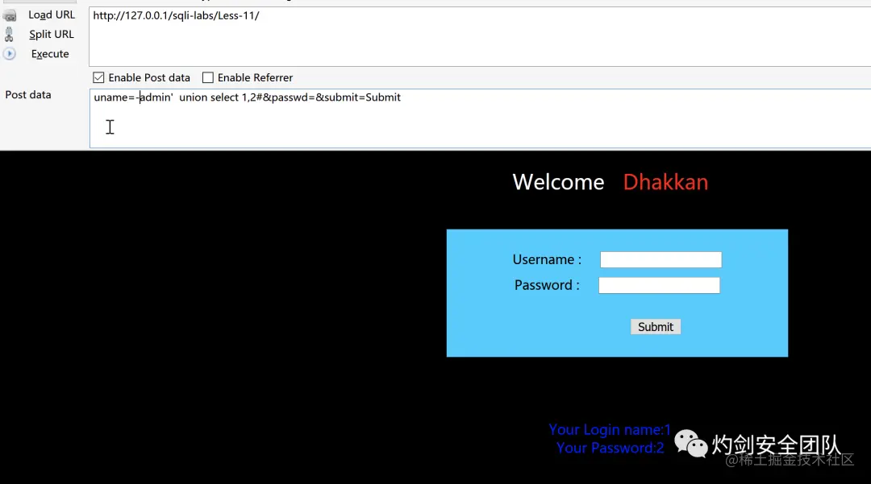This screenshot has width=871, height=484.
Task: Click the Split URL label
Action: [x=52, y=35]
